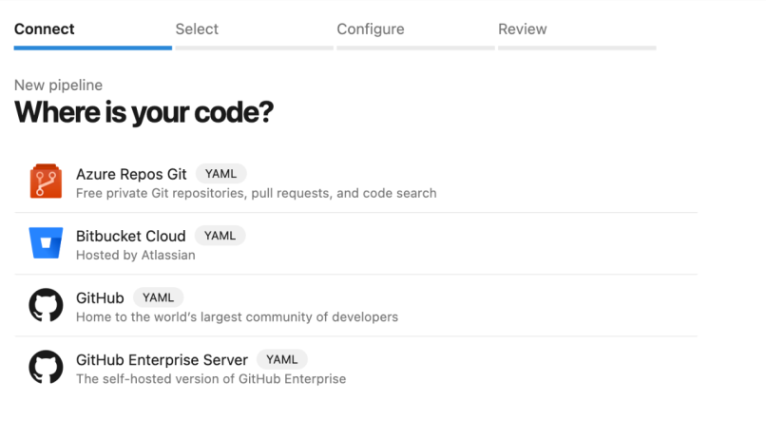Viewport: 766px width, 421px height.
Task: Click 'The self-hosted version of GitHub Enterprise' text
Action: [x=211, y=379]
